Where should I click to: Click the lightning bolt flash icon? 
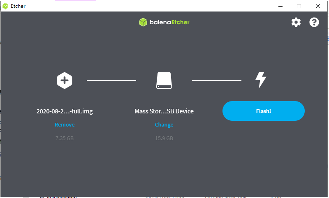click(261, 80)
